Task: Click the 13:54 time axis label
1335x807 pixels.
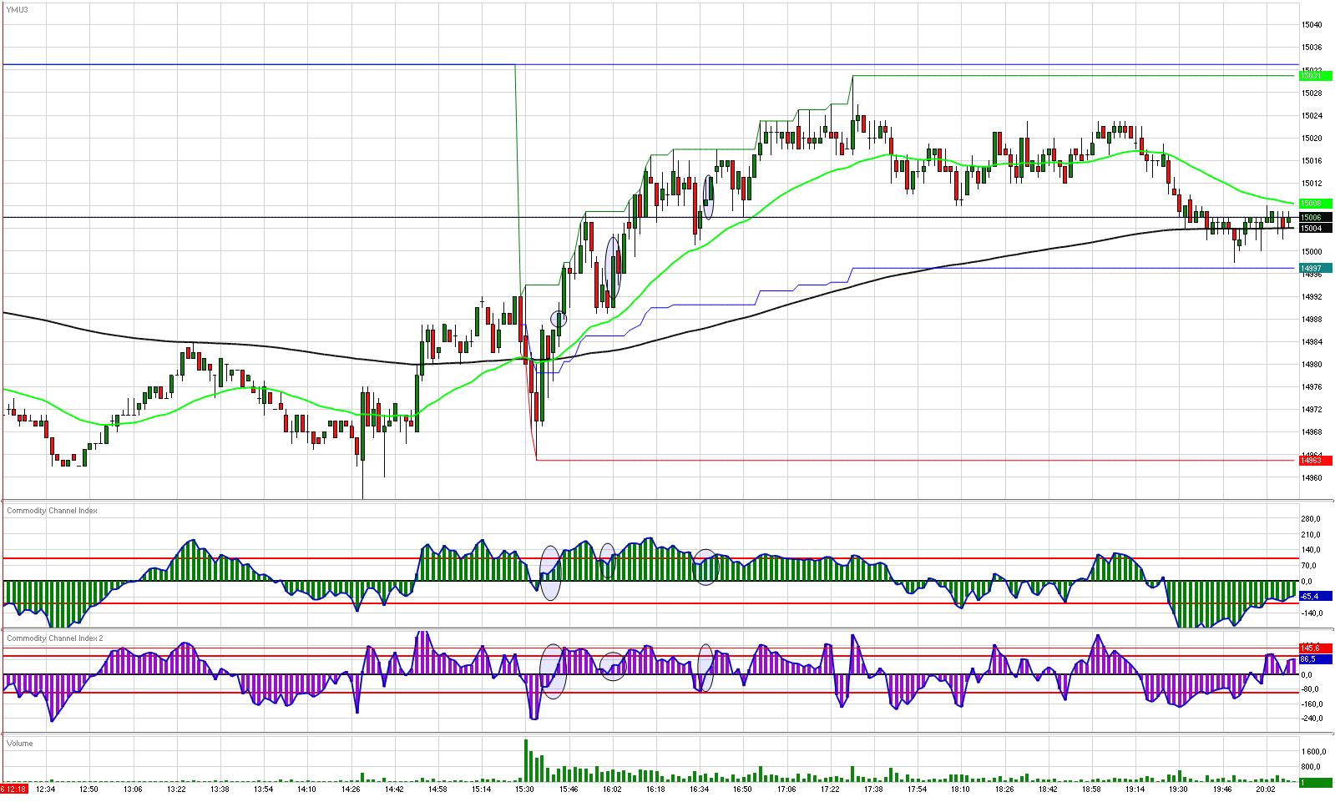Action: 263,789
